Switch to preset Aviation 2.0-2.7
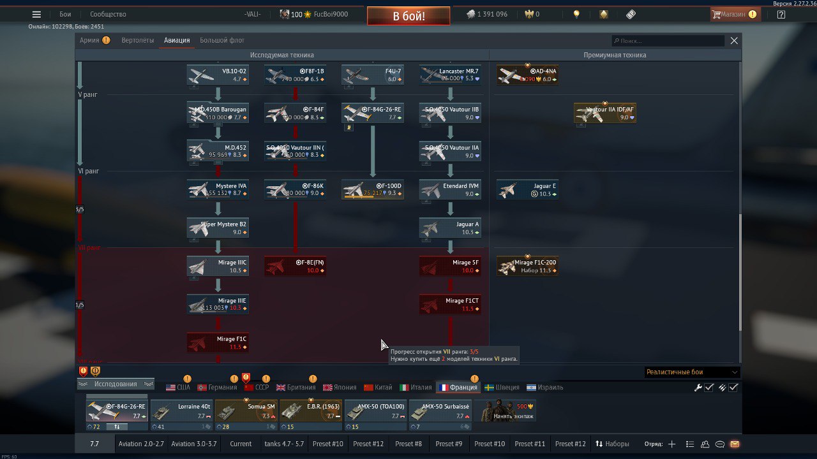817x459 pixels. point(141,444)
